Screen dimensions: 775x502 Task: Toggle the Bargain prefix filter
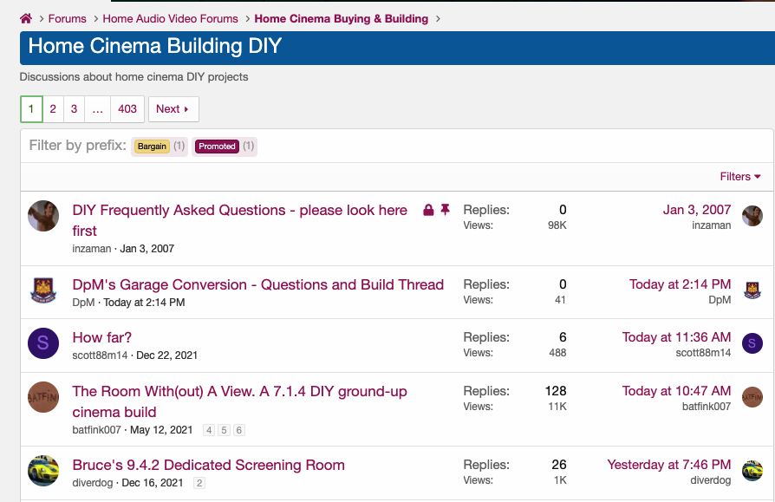(x=152, y=147)
